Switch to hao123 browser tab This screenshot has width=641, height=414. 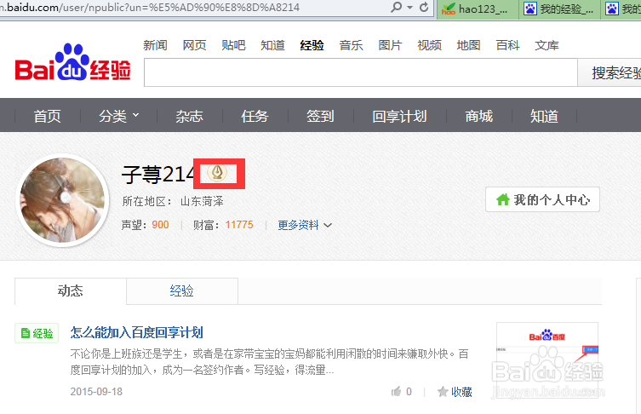coord(478,9)
